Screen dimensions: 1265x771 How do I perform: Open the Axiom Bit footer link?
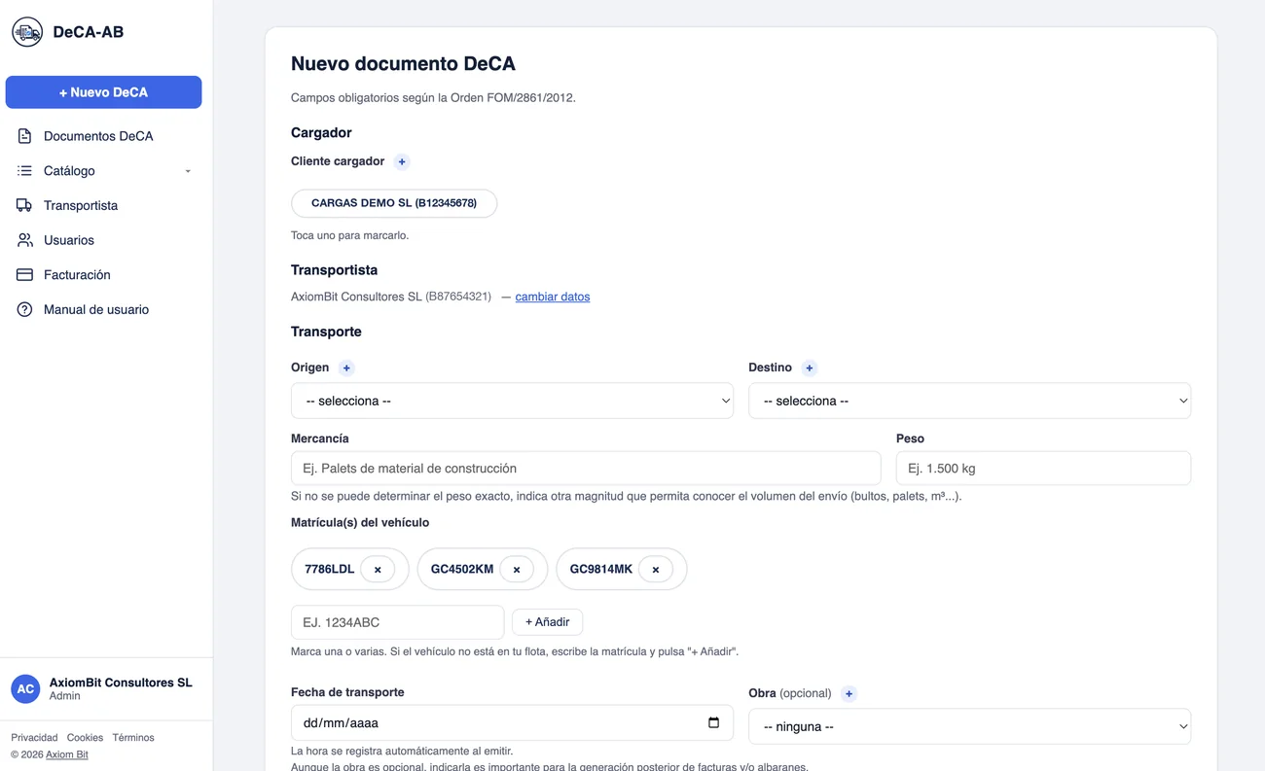(x=67, y=754)
